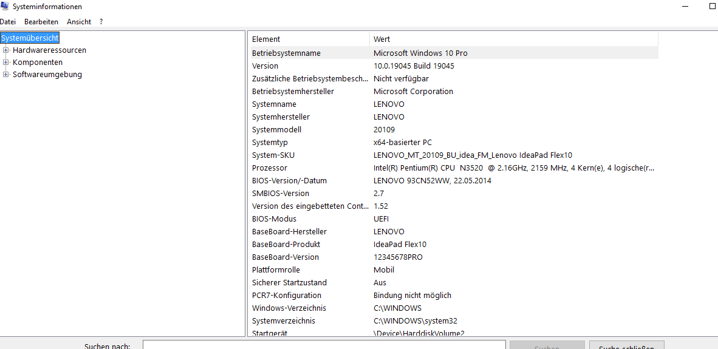Select the Betriebssystemhersteller row
The height and width of the screenshot is (349, 718).
point(454,92)
